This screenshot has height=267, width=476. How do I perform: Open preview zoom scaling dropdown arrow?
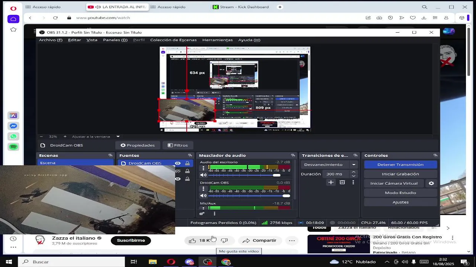click(118, 136)
